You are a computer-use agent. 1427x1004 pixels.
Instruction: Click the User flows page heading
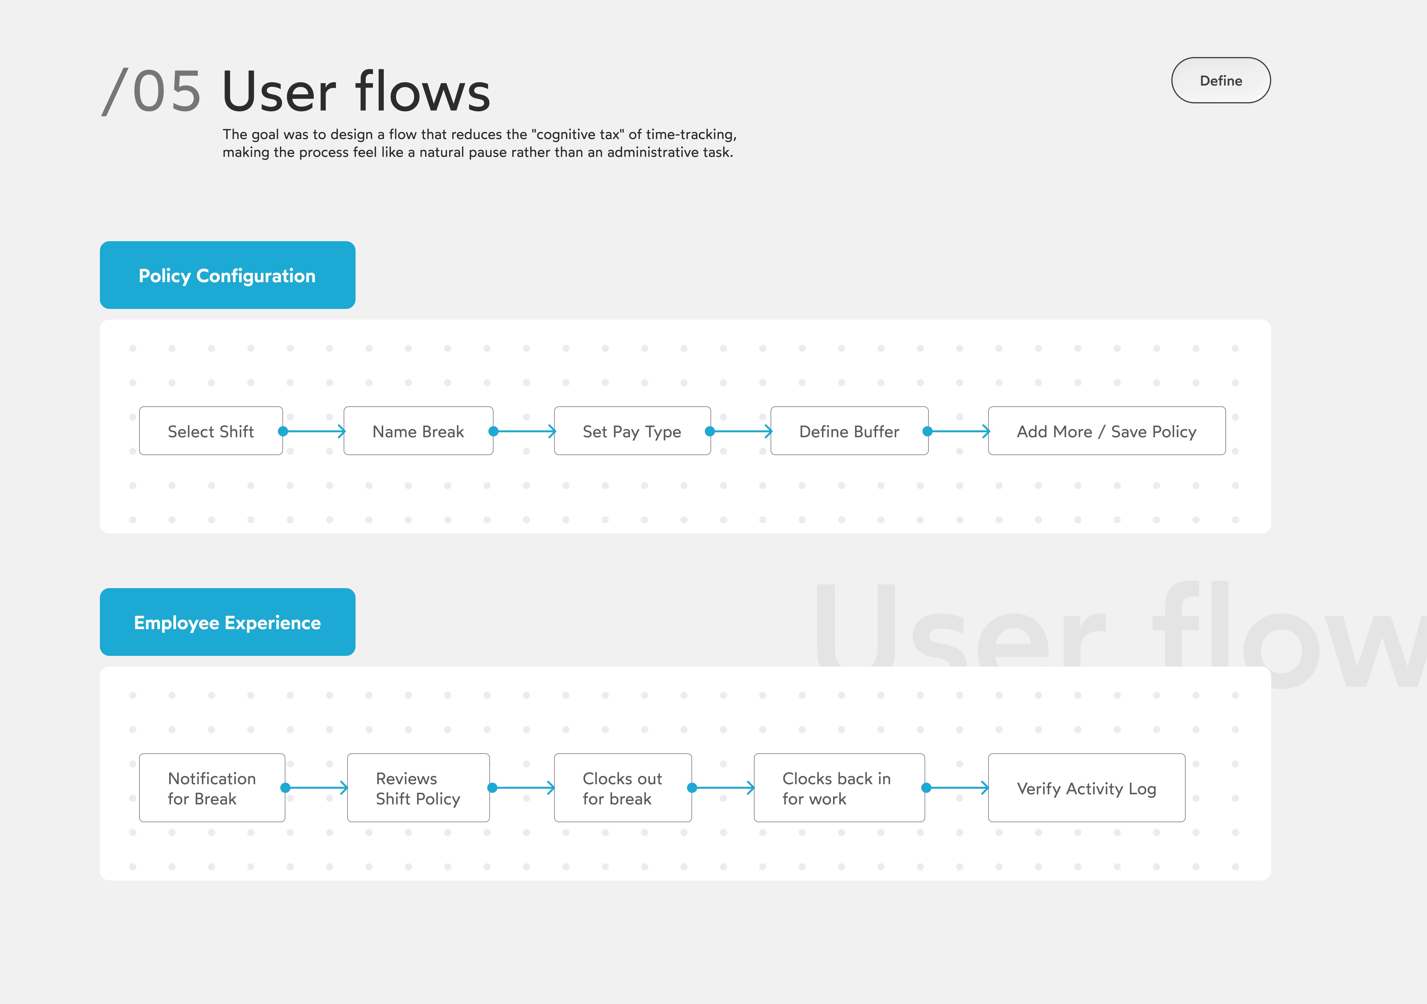coord(356,92)
